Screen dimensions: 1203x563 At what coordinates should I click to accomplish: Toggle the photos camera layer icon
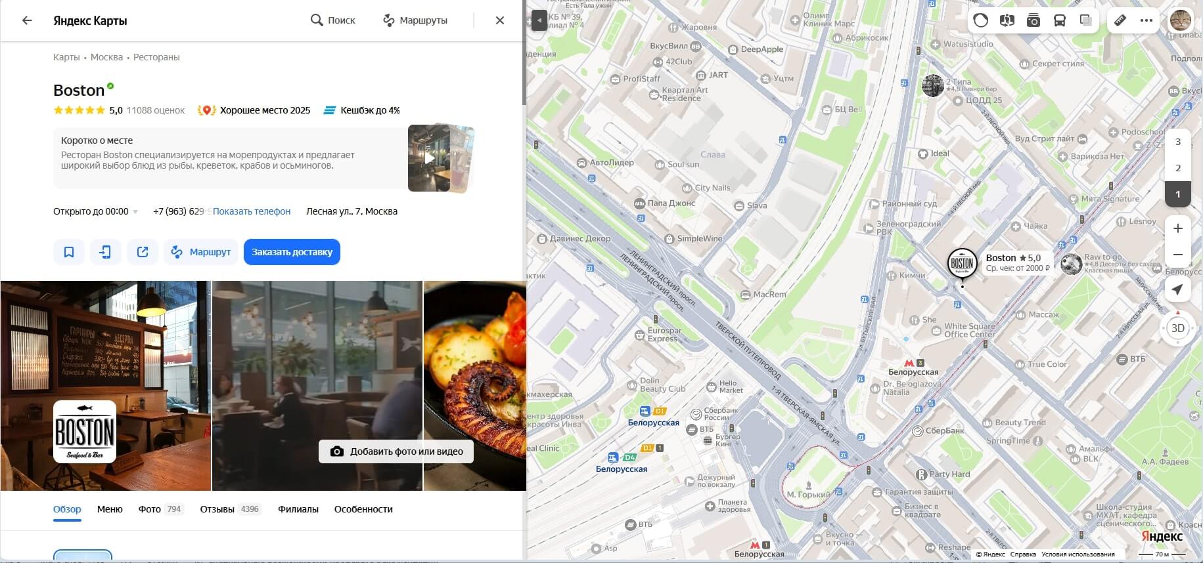click(1033, 20)
